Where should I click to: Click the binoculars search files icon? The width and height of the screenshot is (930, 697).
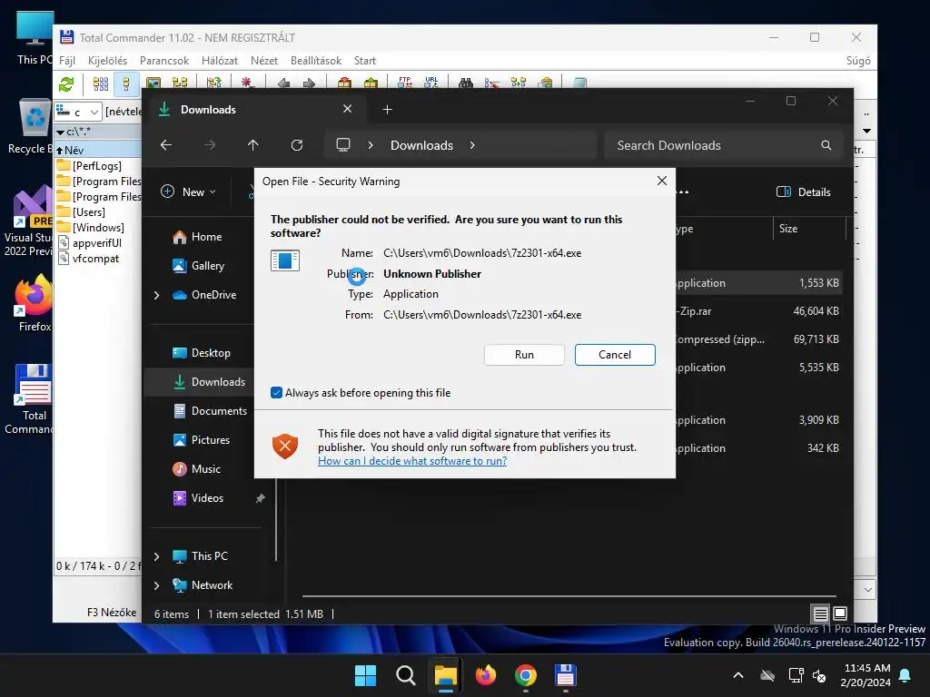coord(466,83)
